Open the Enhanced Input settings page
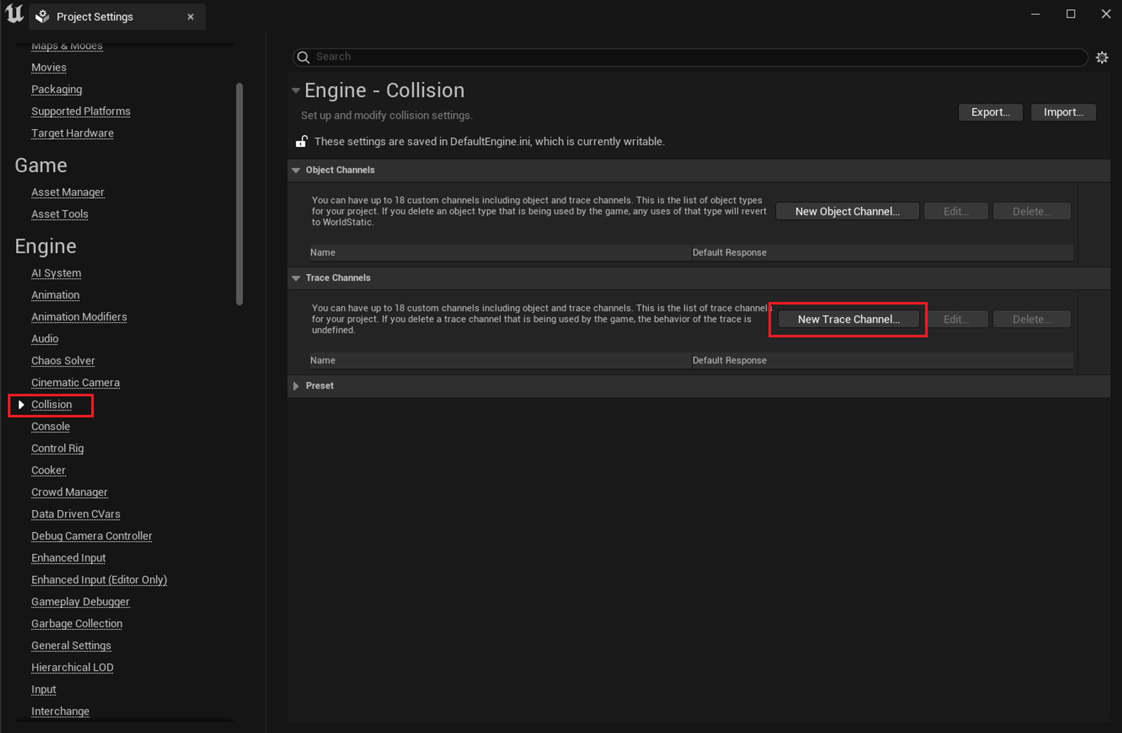 68,558
